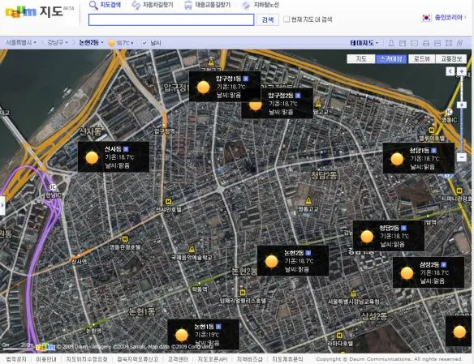Click the window-panel icon in the map toolbar
This screenshot has width=474, height=364.
point(437,43)
